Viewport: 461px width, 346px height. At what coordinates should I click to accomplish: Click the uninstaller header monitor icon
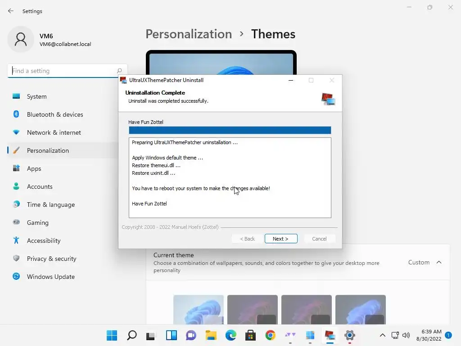(x=328, y=99)
